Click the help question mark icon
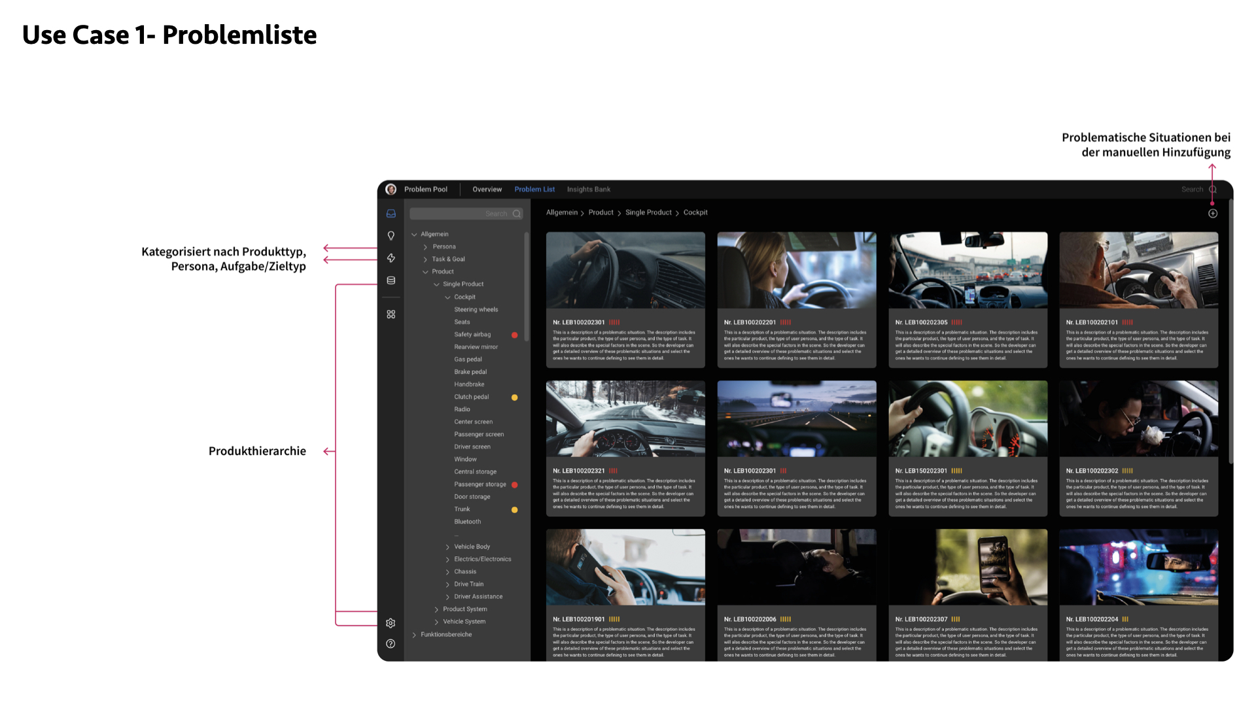1256x706 pixels. pyautogui.click(x=391, y=644)
